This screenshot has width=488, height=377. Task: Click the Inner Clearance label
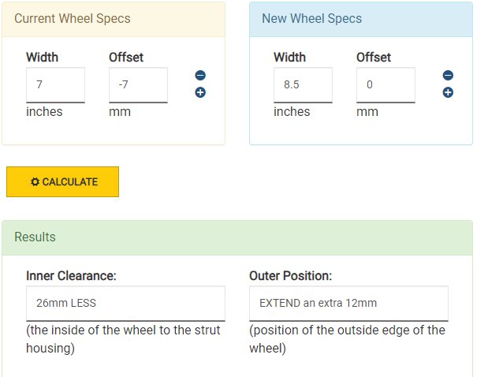tap(71, 276)
